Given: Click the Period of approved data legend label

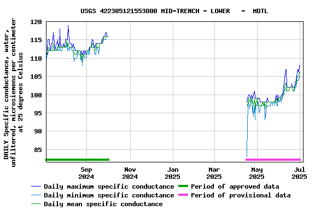Looking at the screenshot, I should pos(235,186).
